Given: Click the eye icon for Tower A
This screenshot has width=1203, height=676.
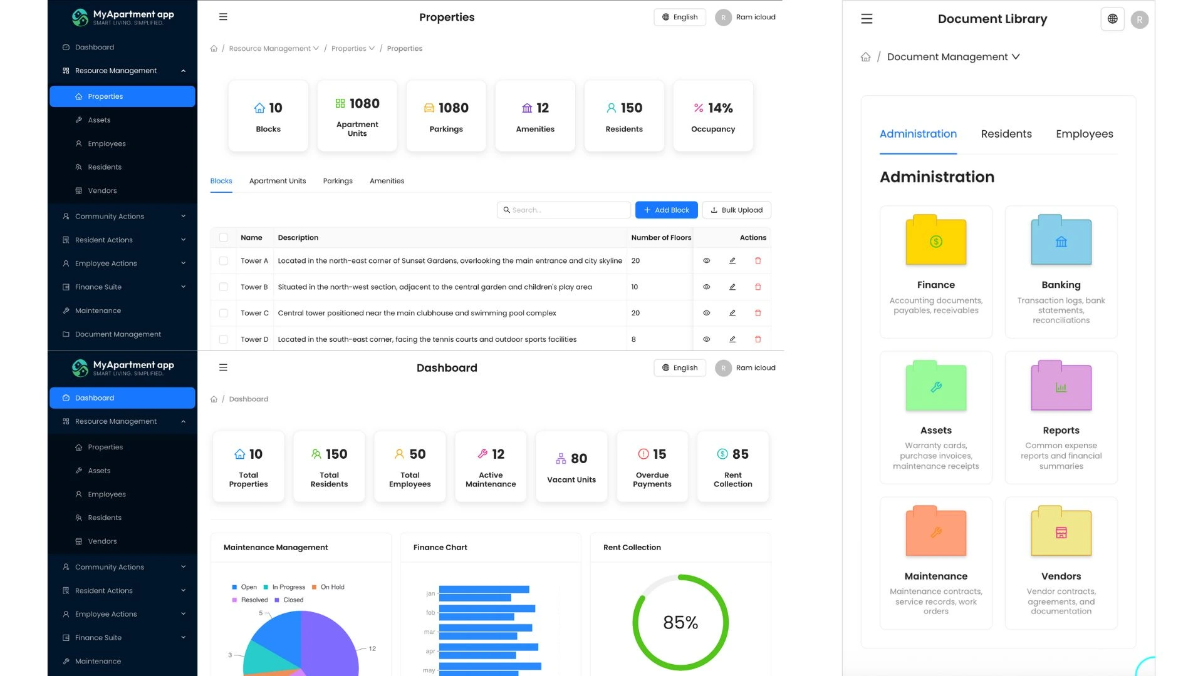Looking at the screenshot, I should pyautogui.click(x=706, y=260).
